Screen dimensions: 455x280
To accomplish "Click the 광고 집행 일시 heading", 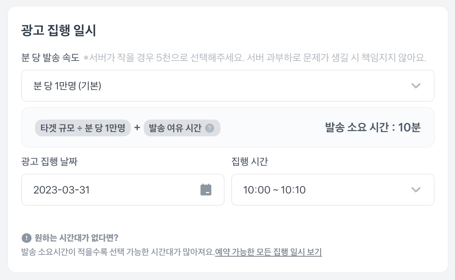I will pos(59,31).
